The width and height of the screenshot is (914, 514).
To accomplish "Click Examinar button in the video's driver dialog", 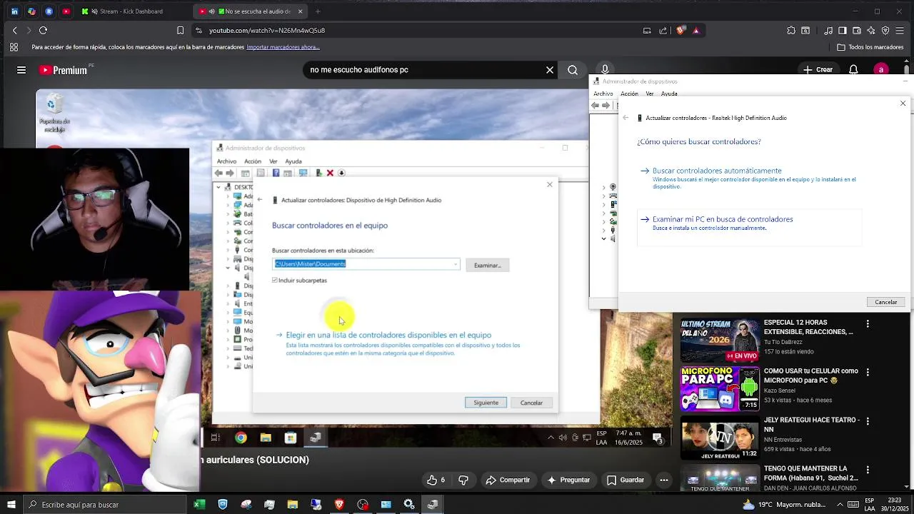I will (488, 265).
